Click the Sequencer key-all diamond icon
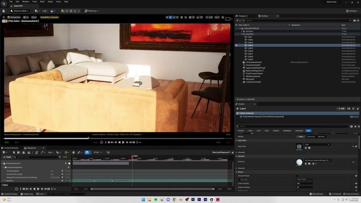Viewport: 361px width, 203px height. tap(66, 152)
